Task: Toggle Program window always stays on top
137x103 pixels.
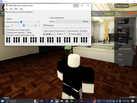Action: [x=7, y=35]
